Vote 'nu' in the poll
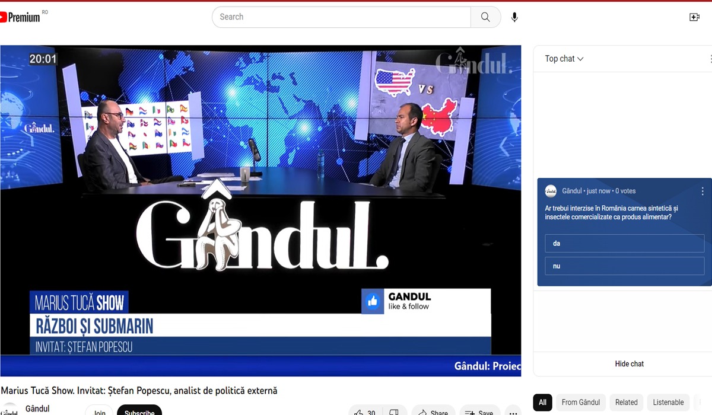Image resolution: width=712 pixels, height=415 pixels. click(x=625, y=266)
